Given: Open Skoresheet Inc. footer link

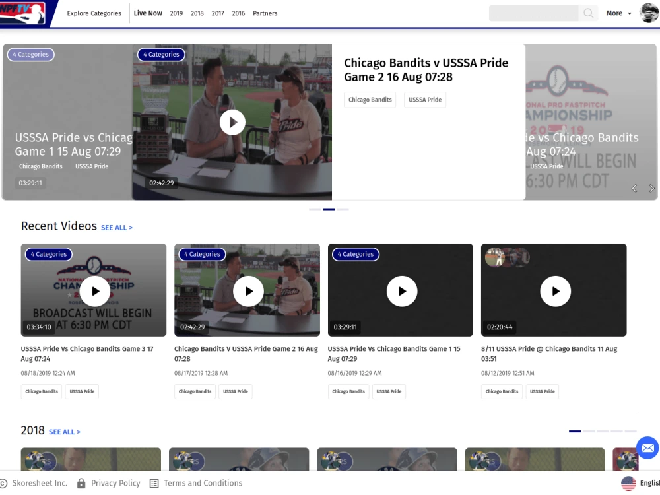Looking at the screenshot, I should (x=40, y=483).
